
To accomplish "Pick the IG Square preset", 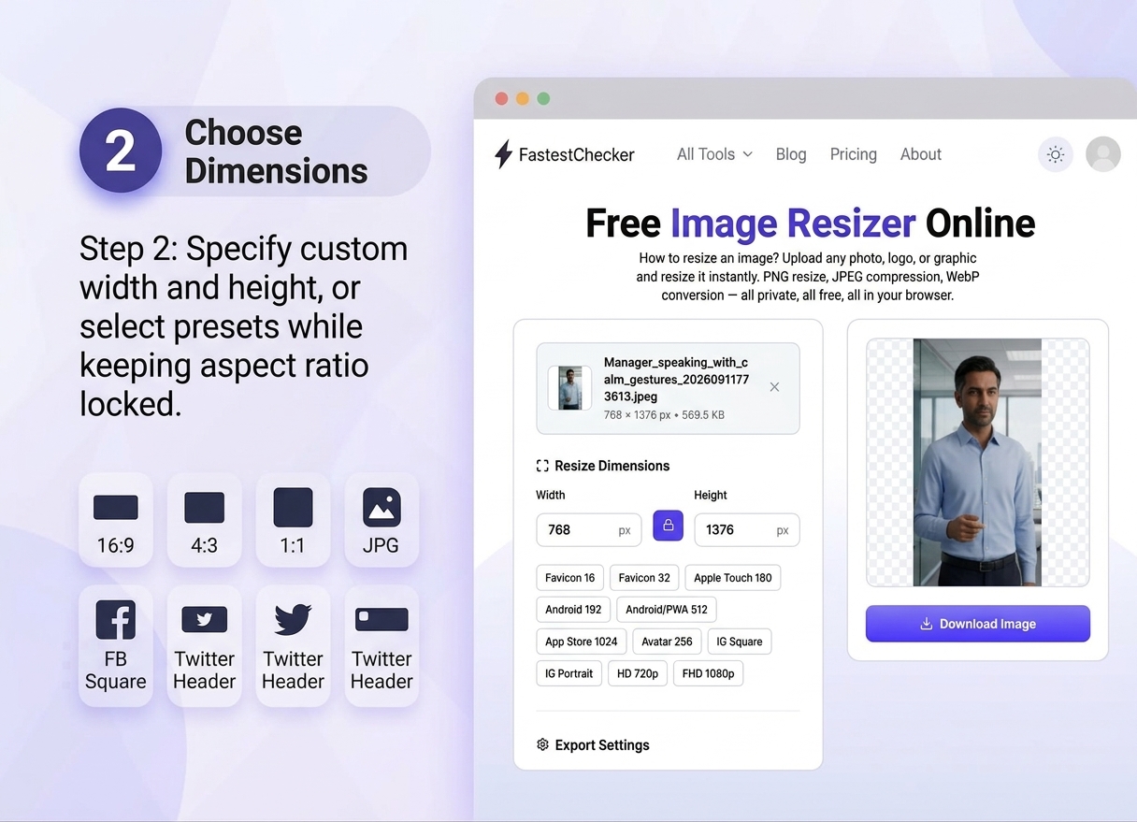I will (740, 642).
